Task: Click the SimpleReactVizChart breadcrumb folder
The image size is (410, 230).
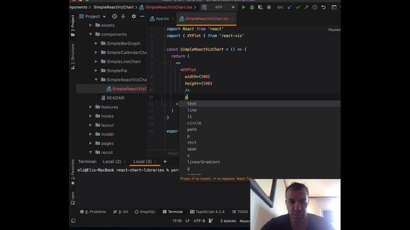Action: (114, 7)
